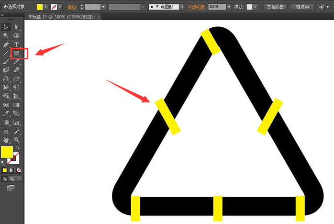
Task: Enable Draw Behind mode
Action: tap(11, 179)
